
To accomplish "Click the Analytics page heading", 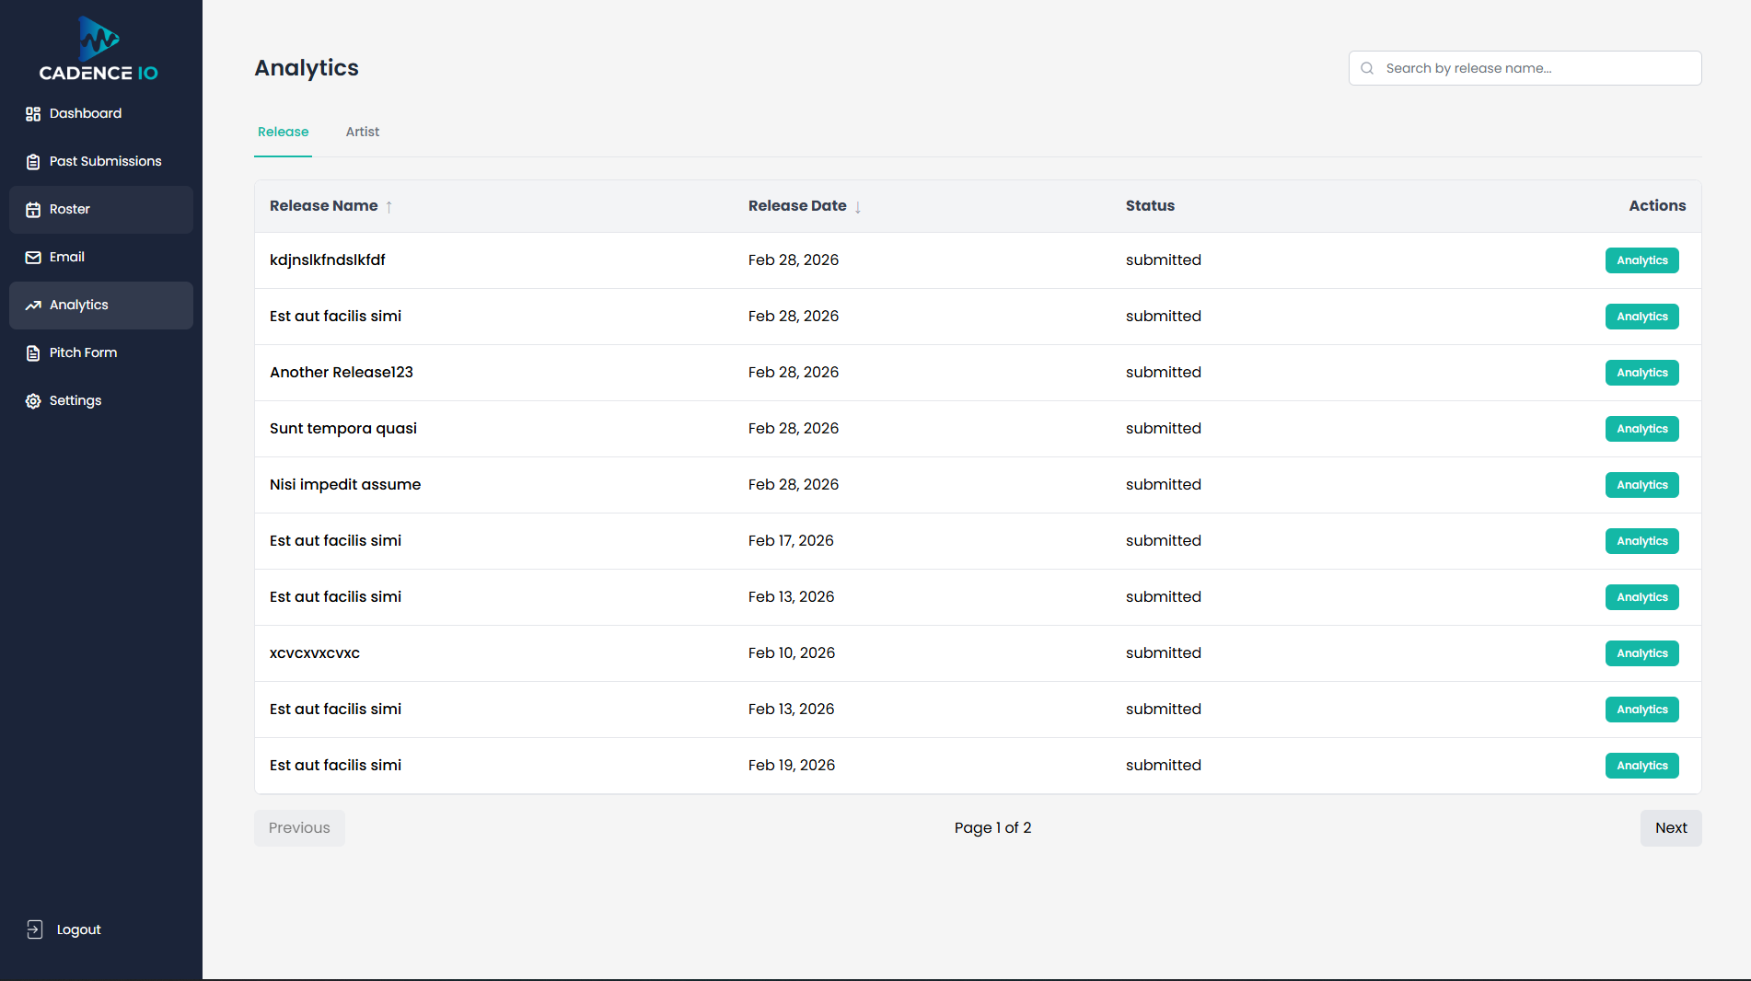I will tap(307, 68).
